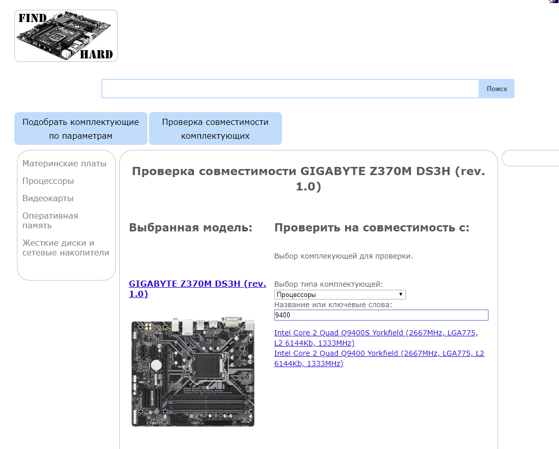
Task: Click the Поиск search button
Action: 497,89
